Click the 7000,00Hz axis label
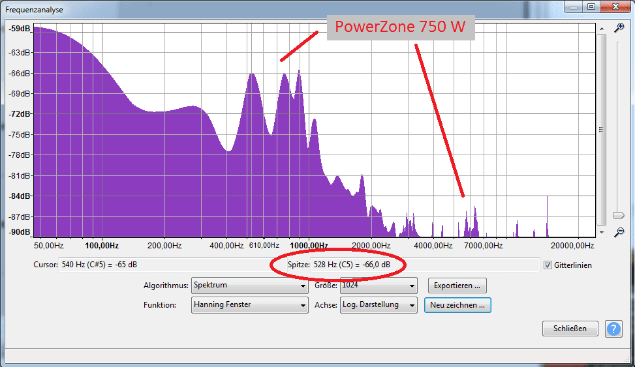The image size is (635, 367). point(483,246)
